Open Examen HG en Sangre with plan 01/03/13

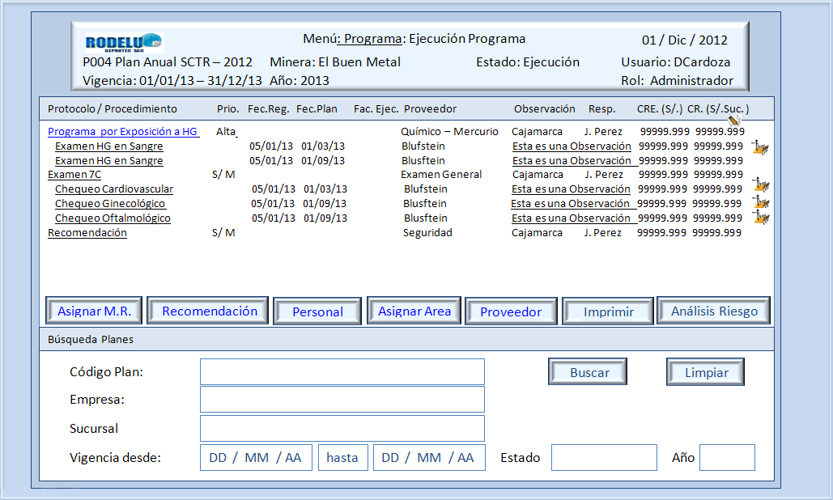pos(109,146)
